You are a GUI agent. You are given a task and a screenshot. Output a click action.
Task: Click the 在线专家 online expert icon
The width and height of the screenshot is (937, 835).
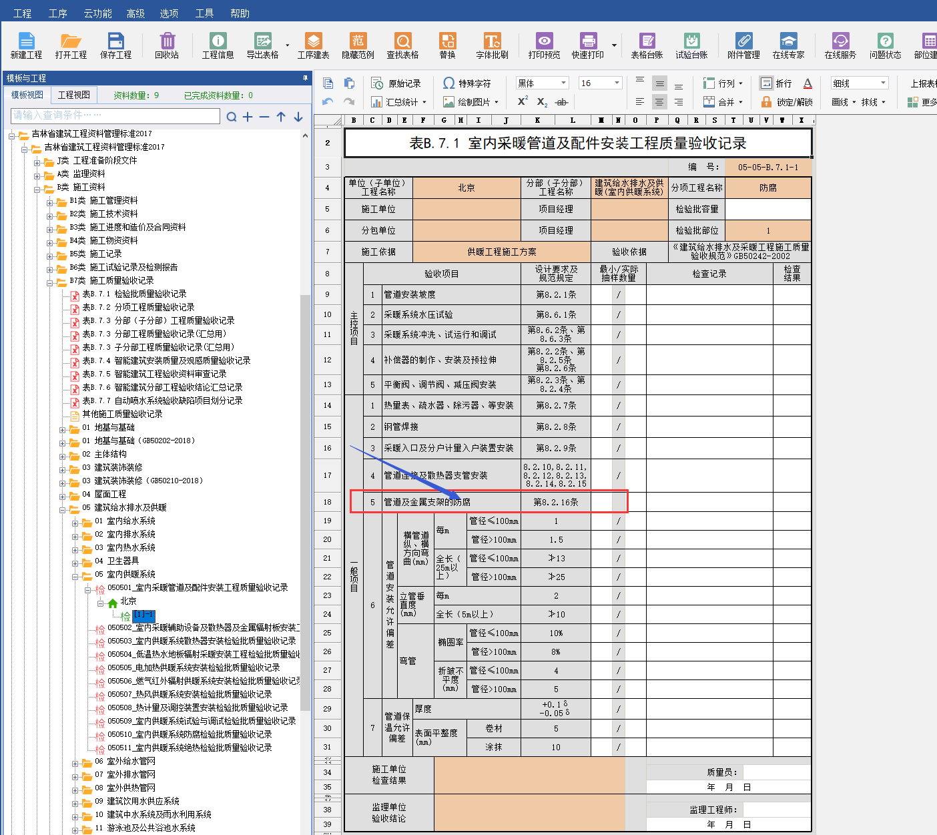point(789,45)
